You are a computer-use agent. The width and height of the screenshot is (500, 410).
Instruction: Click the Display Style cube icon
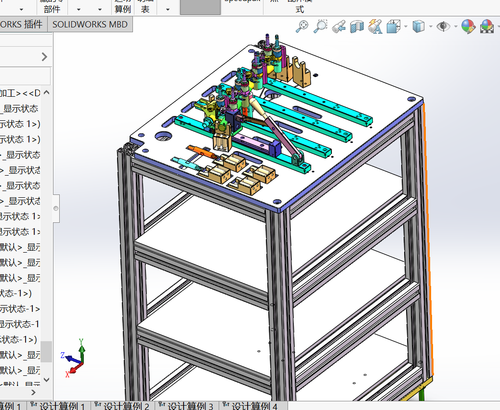click(x=418, y=26)
